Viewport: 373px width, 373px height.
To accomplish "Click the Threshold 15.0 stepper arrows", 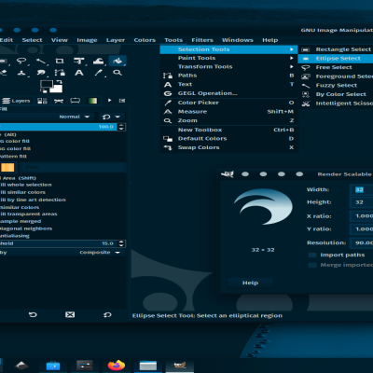I will coord(121,243).
